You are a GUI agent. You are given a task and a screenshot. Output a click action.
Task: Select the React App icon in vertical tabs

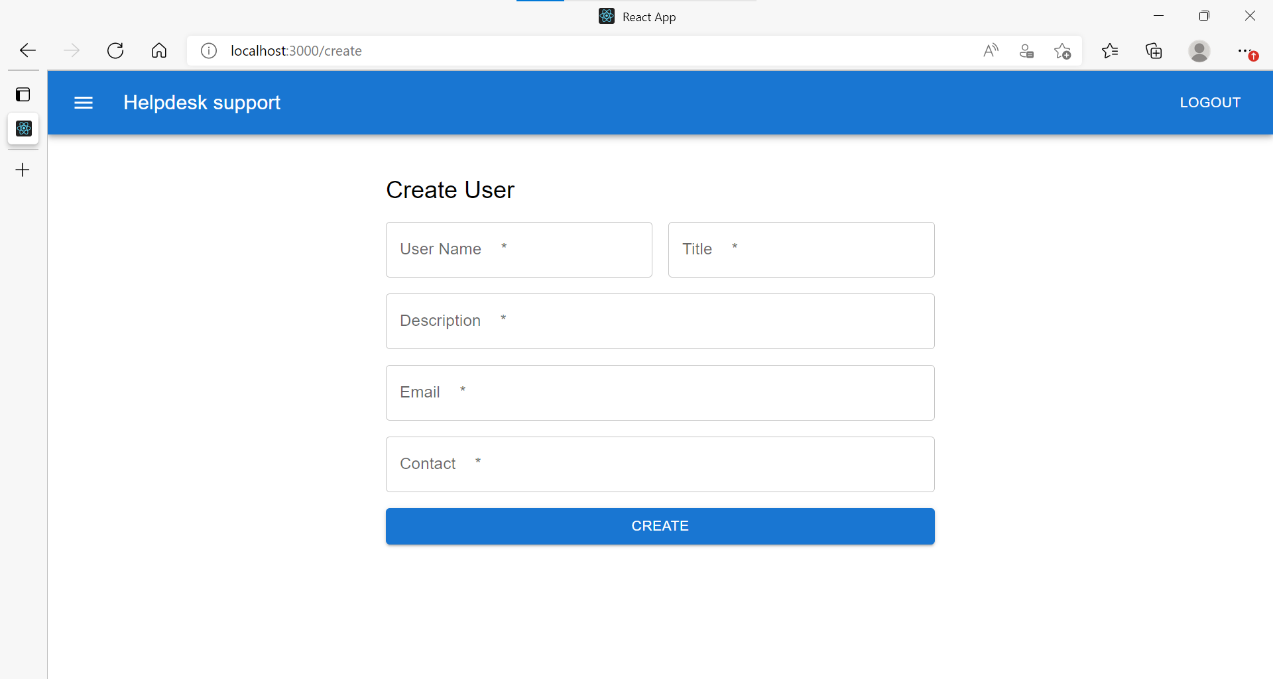(23, 129)
